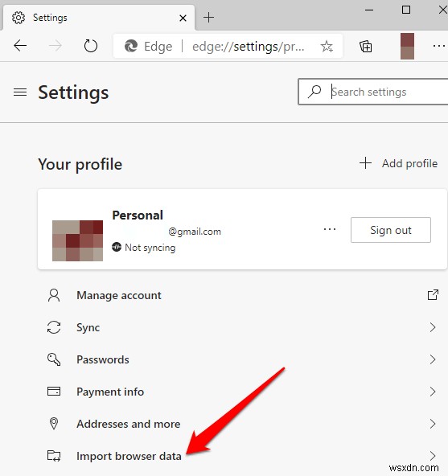
Task: Expand Sync with its chevron
Action: click(x=433, y=327)
